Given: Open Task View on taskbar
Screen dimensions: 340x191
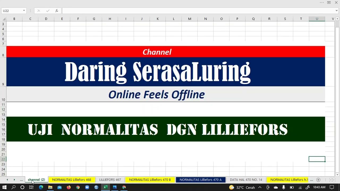Looking at the screenshot, I should (31, 187).
